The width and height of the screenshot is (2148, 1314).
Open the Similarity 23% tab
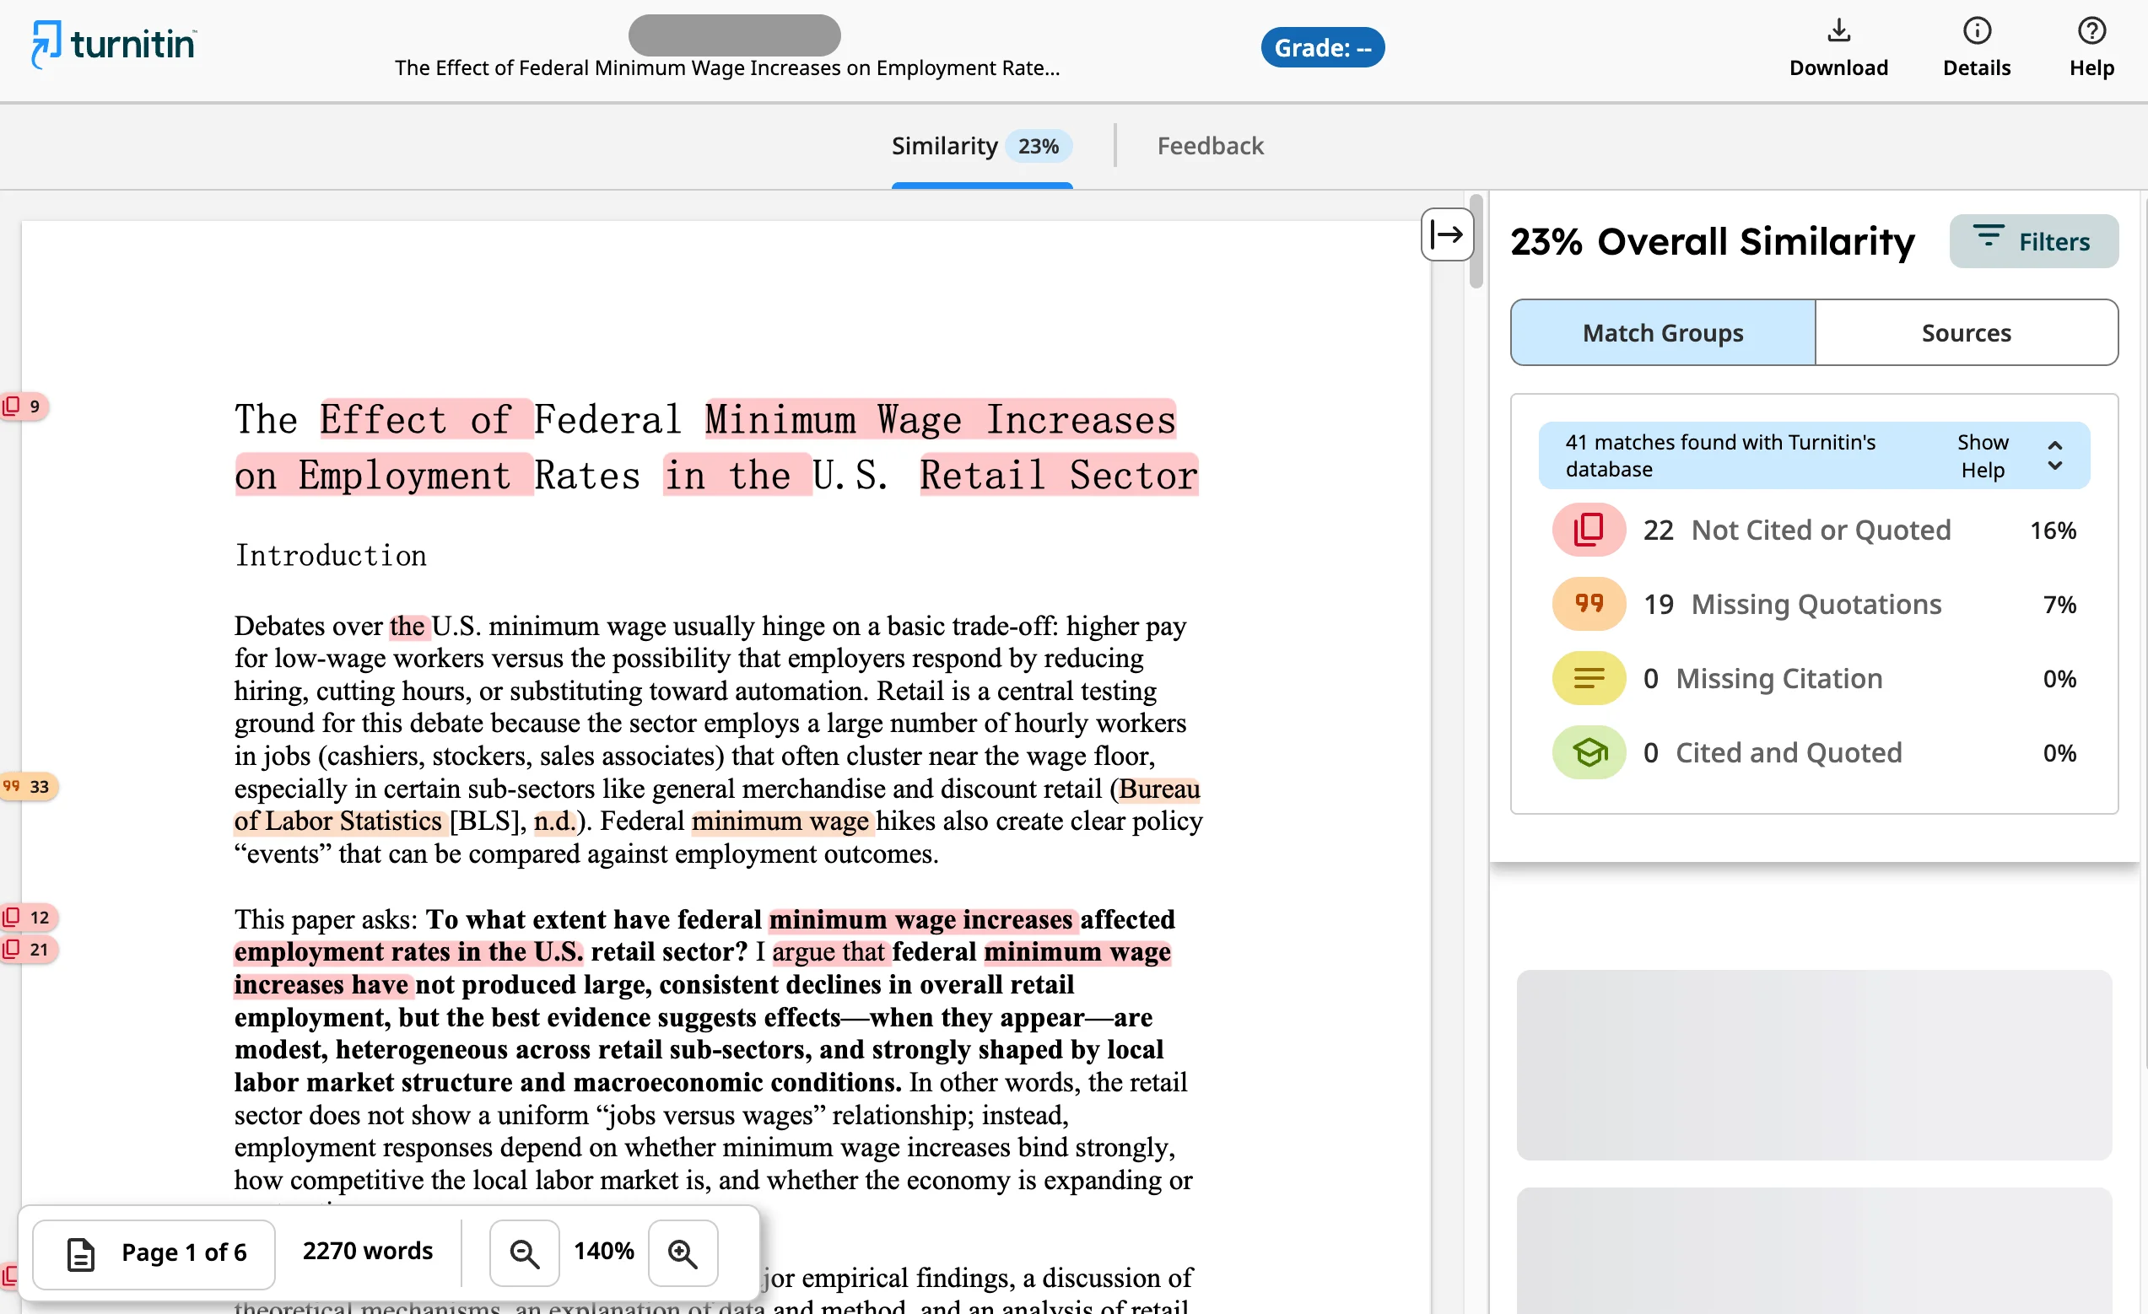tap(981, 146)
